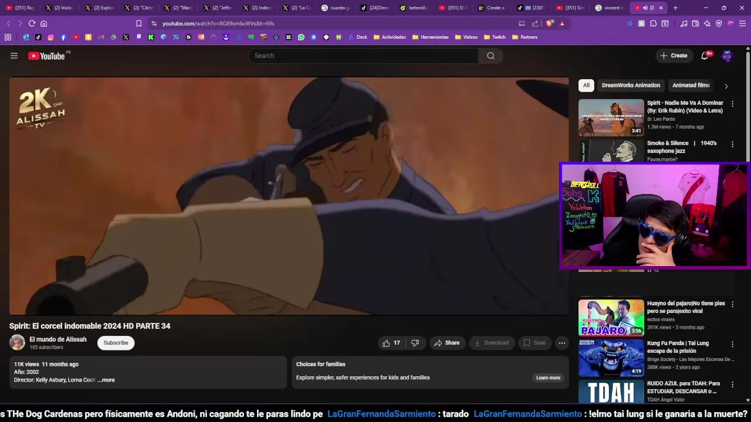Subscribe to El mundo de Alissah
This screenshot has width=751, height=422.
click(x=116, y=343)
